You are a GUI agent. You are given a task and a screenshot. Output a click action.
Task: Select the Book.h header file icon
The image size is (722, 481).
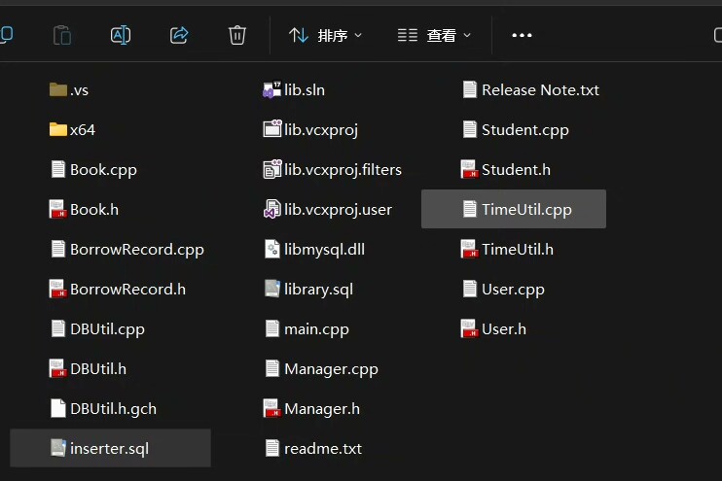coord(58,210)
